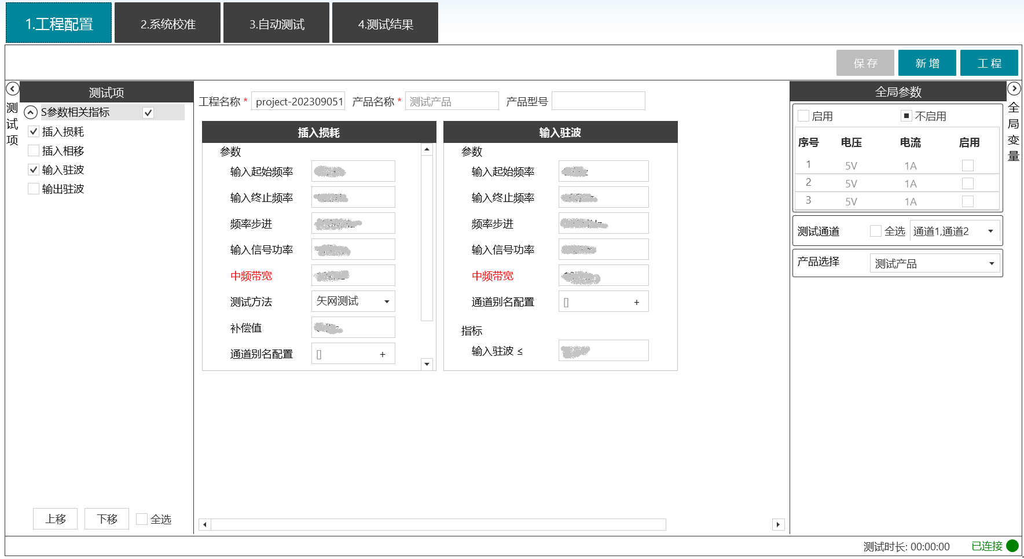The image size is (1024, 559).
Task: Click 5V cell in row 2
Action: tap(851, 183)
